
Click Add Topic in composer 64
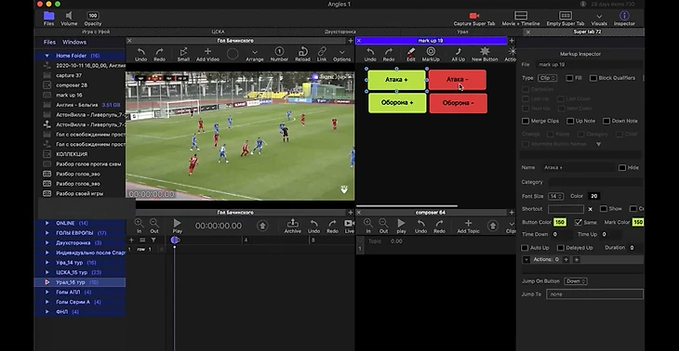pos(468,226)
